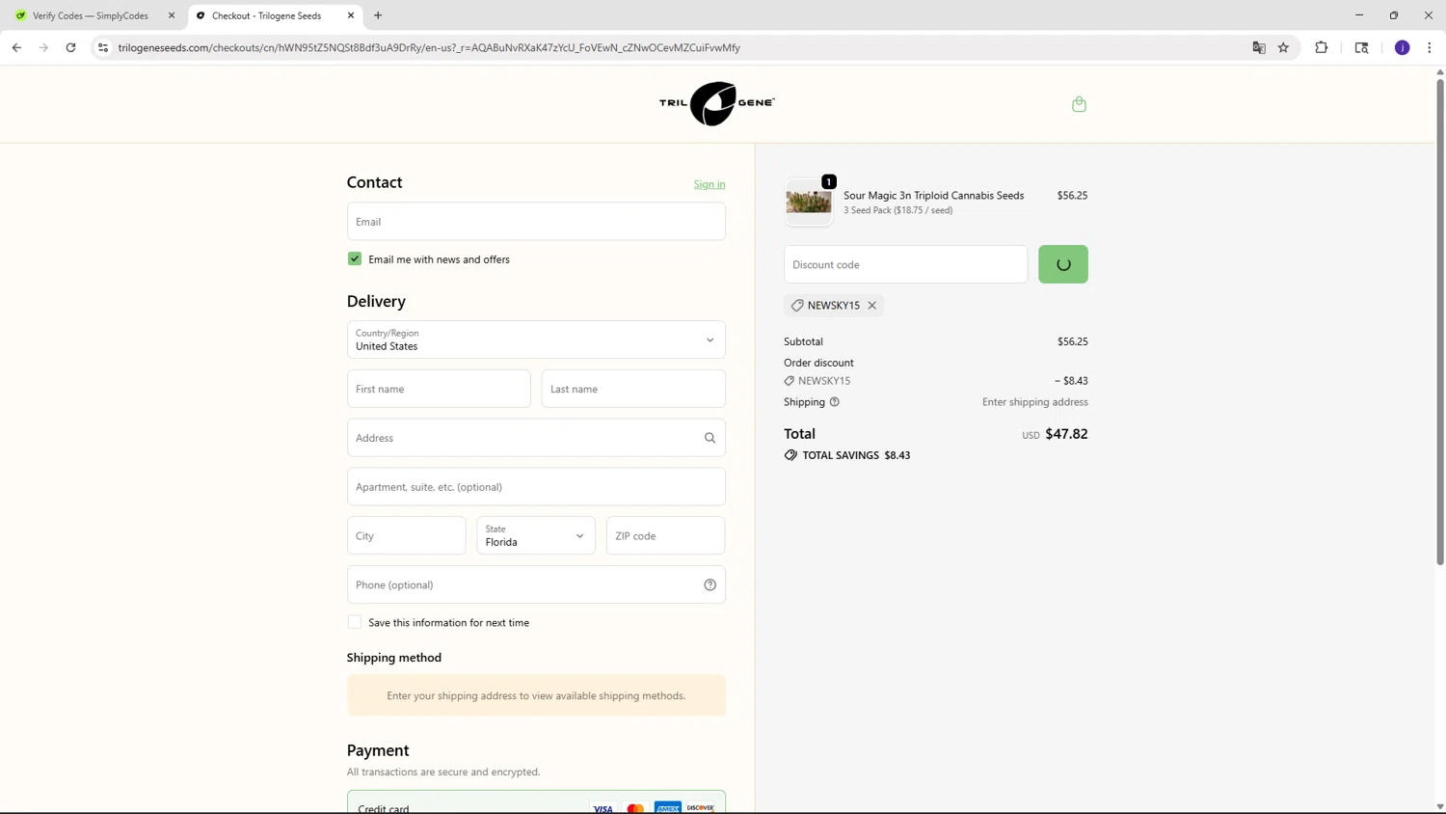Viewport: 1446px width, 814px height.
Task: Remove the NEWSKY15 discount code tag
Action: [x=871, y=306]
